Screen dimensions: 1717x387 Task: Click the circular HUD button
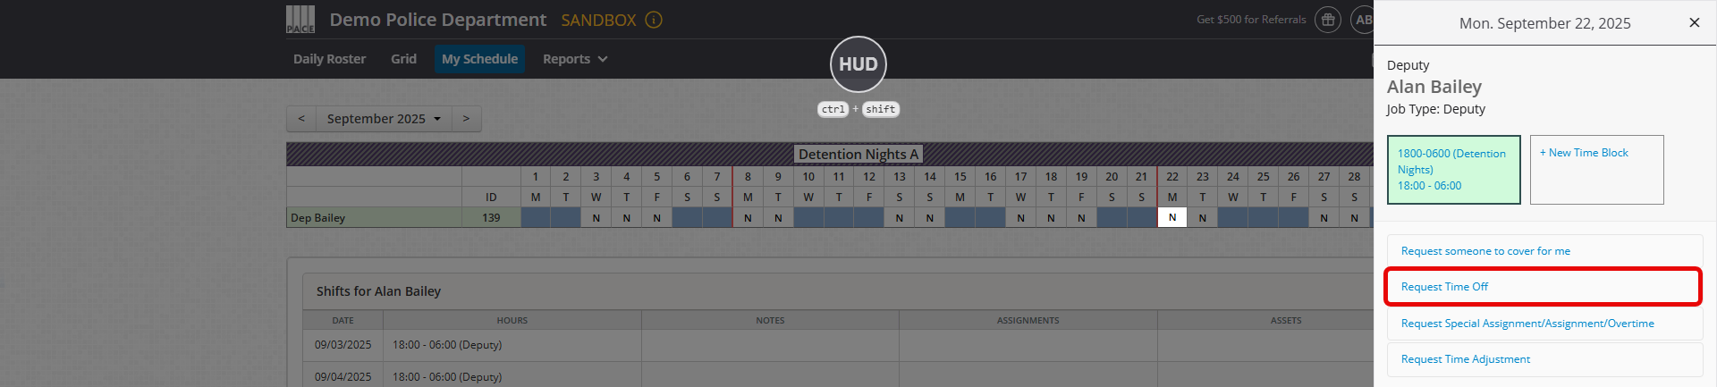pos(858,64)
